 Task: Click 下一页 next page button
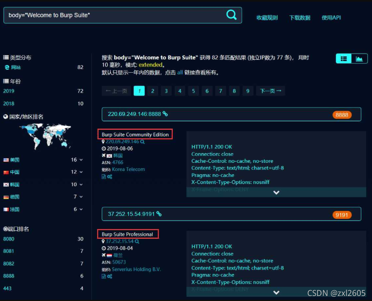click(270, 91)
